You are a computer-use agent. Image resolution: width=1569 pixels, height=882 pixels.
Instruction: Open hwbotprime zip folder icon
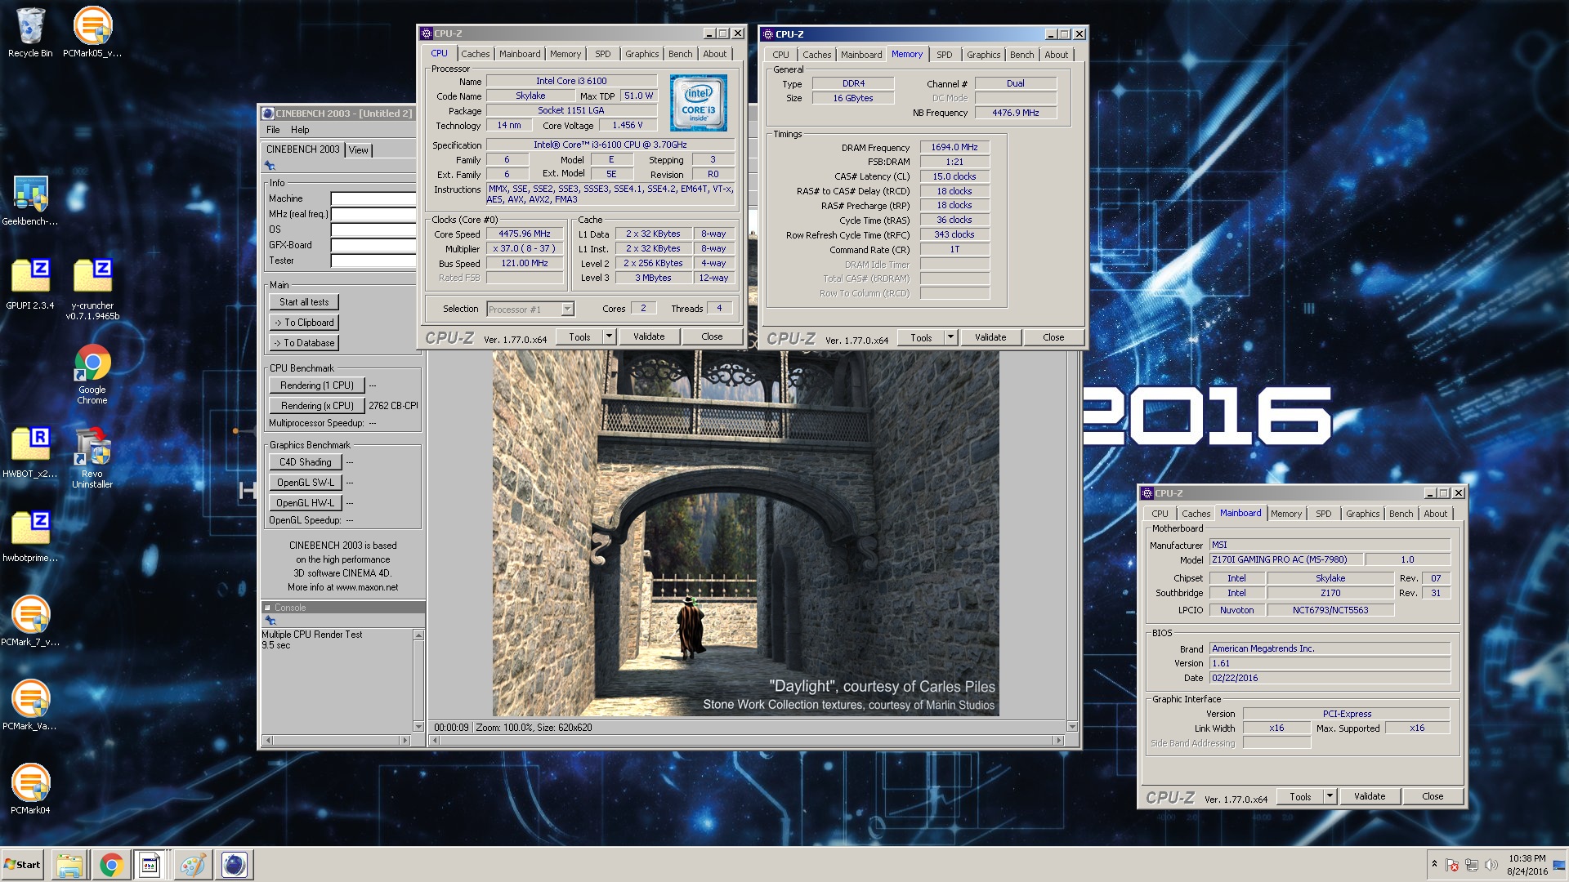point(30,537)
